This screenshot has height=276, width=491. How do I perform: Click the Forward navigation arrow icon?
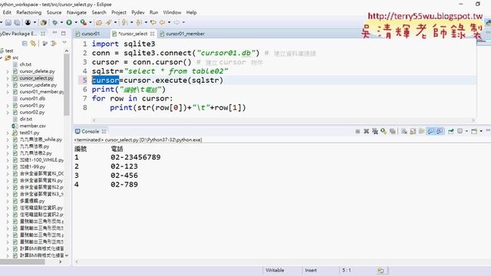[x=176, y=22]
